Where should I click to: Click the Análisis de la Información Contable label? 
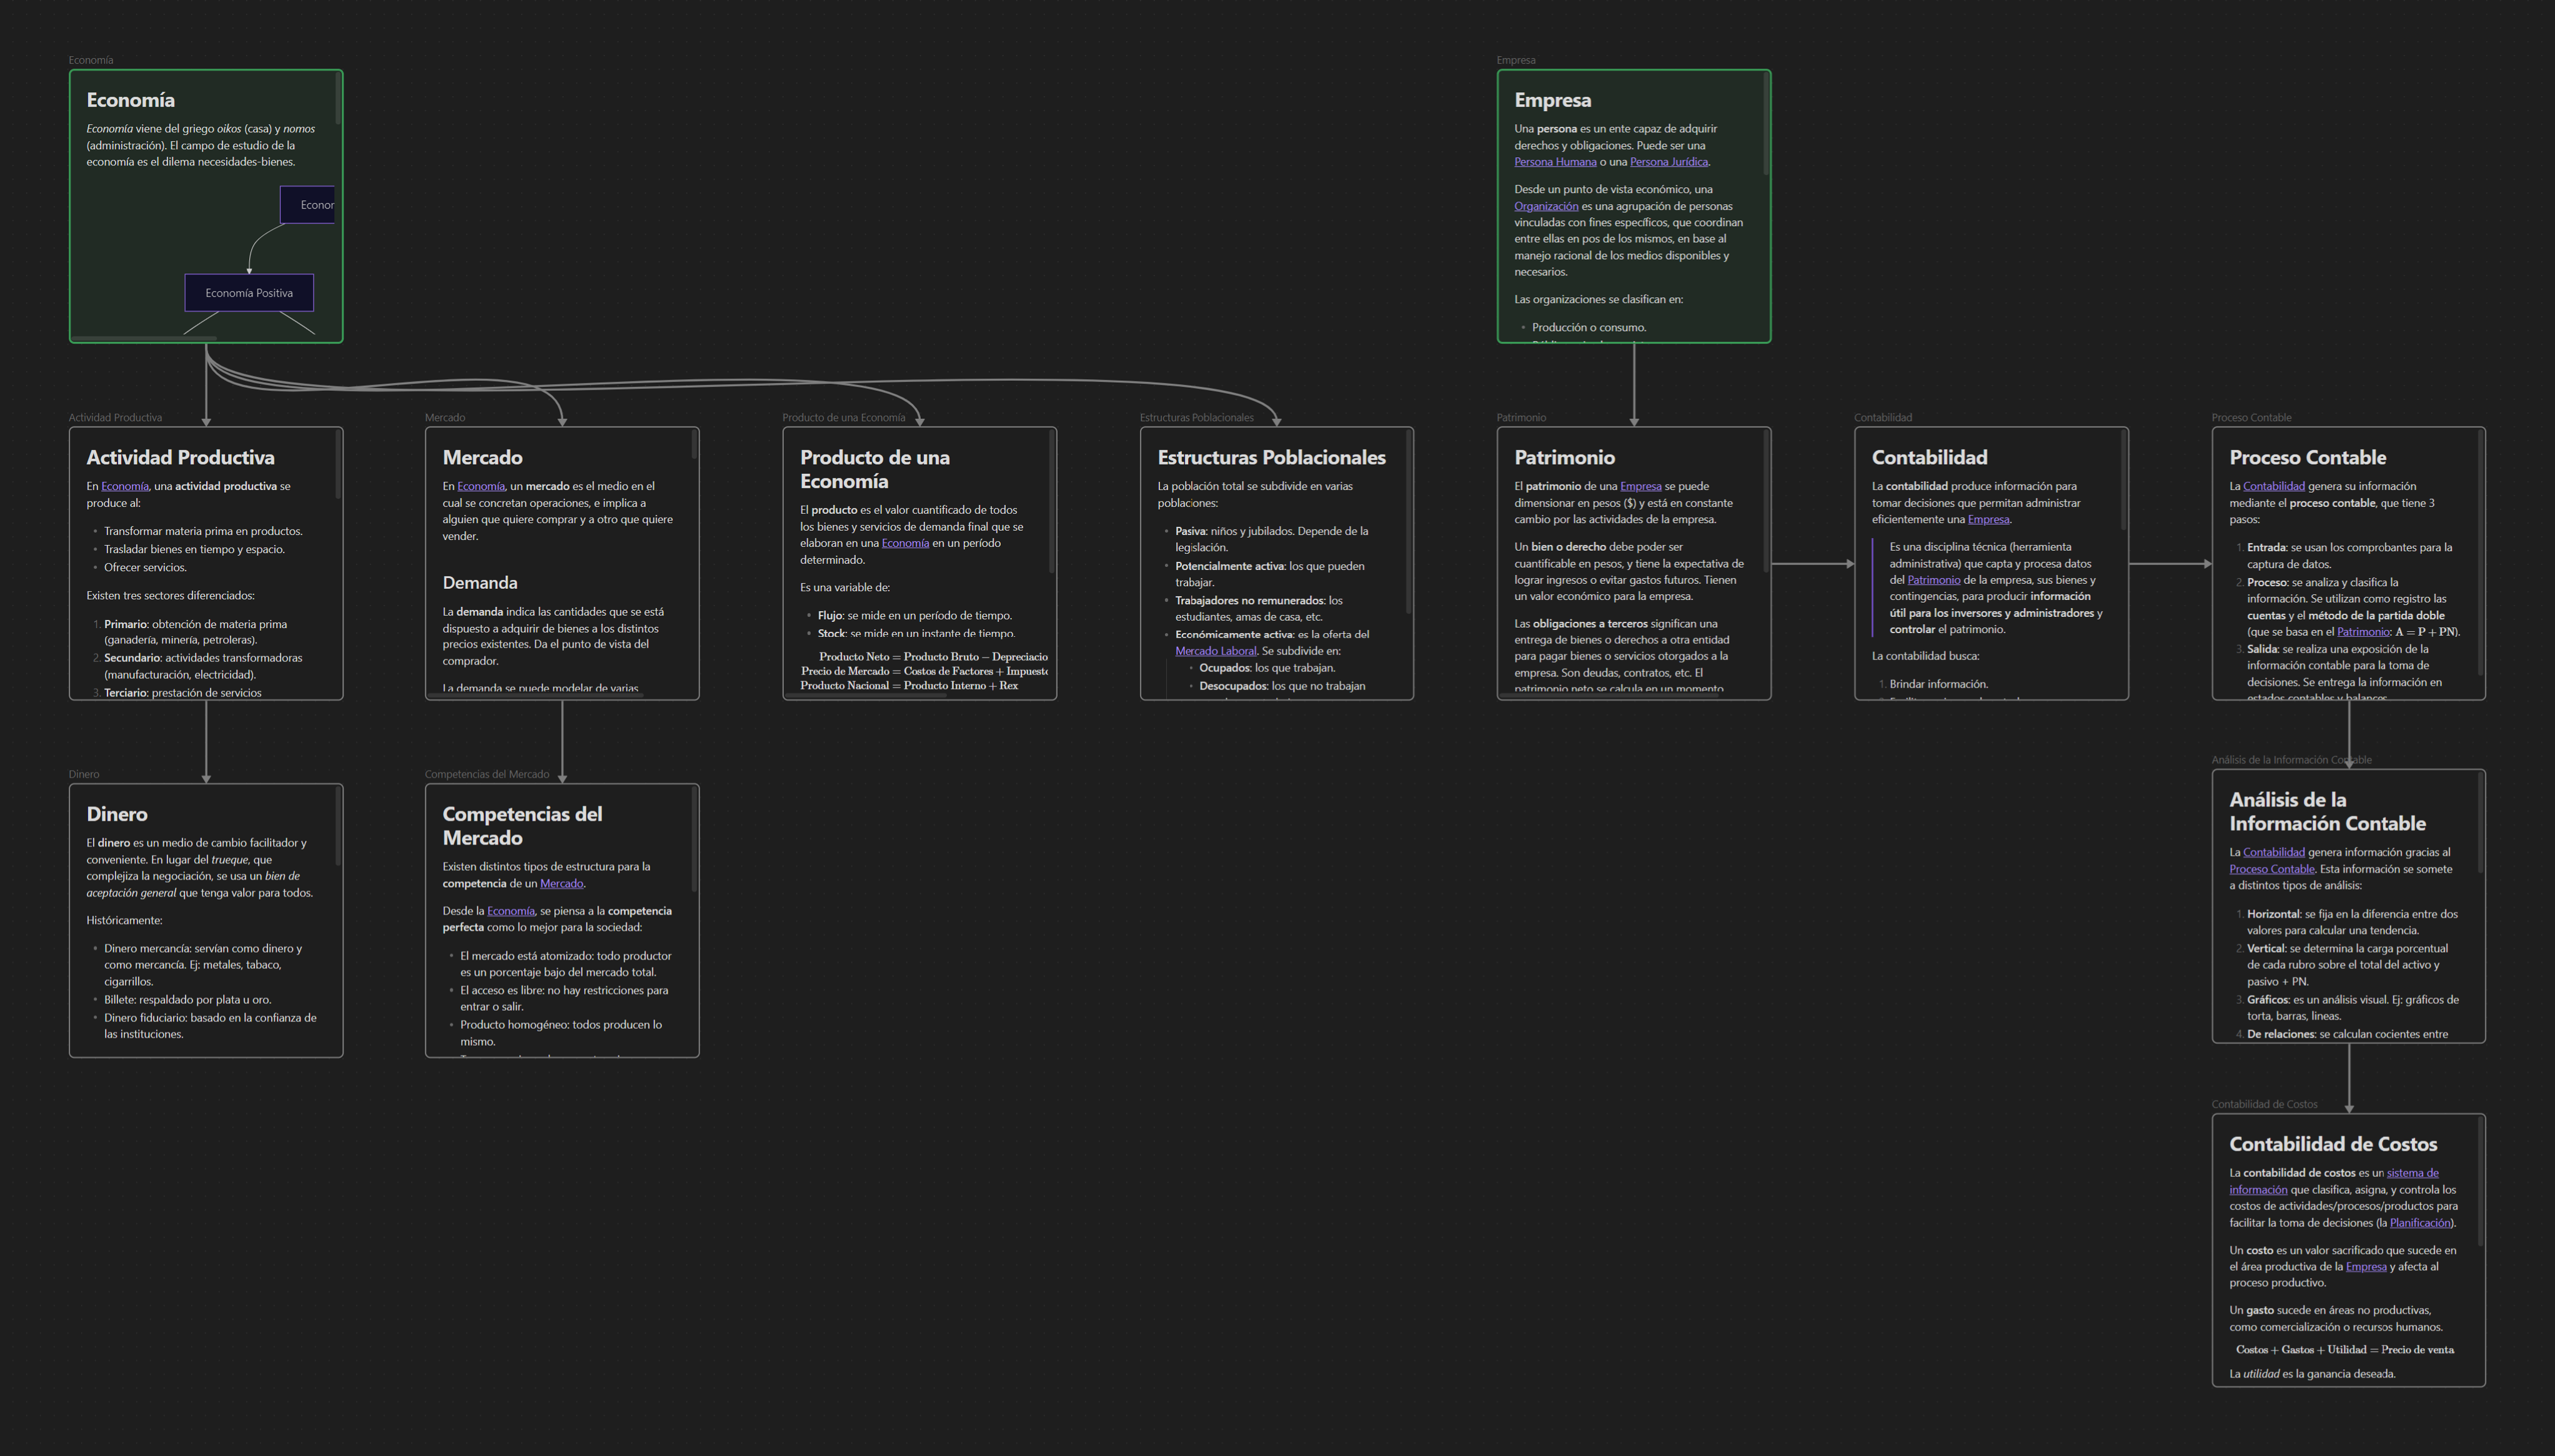click(2291, 760)
